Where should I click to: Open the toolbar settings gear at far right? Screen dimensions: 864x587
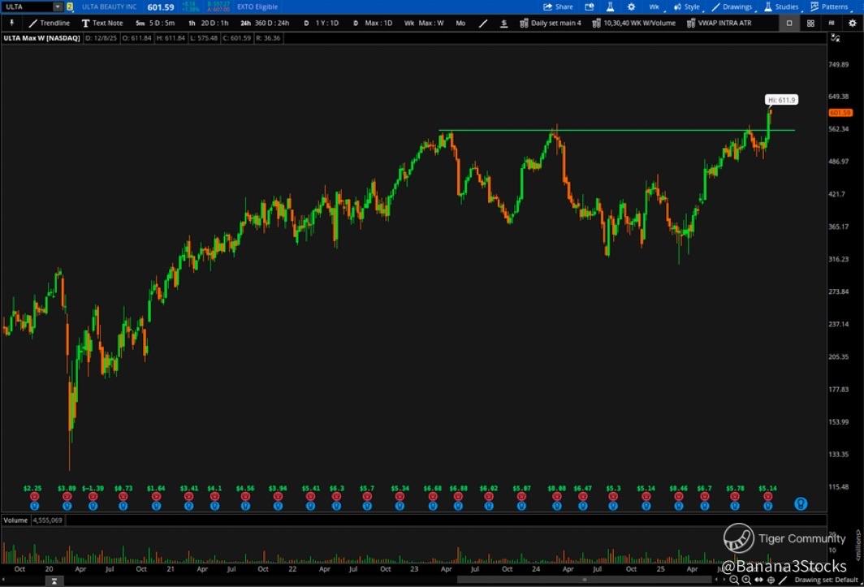(x=853, y=24)
